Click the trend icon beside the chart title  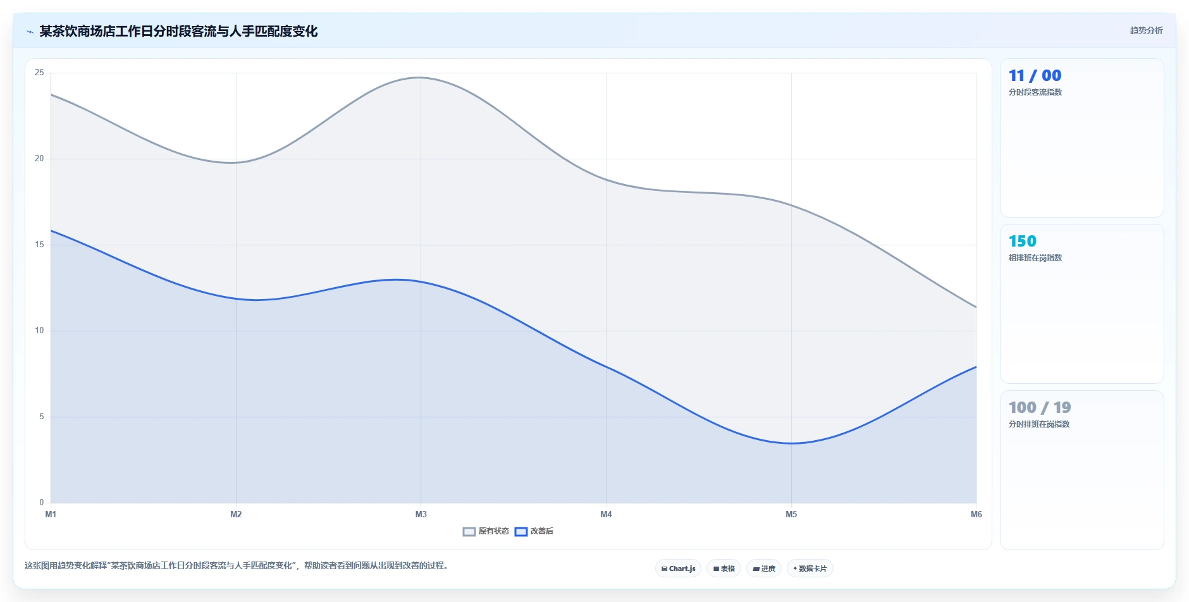pos(30,32)
